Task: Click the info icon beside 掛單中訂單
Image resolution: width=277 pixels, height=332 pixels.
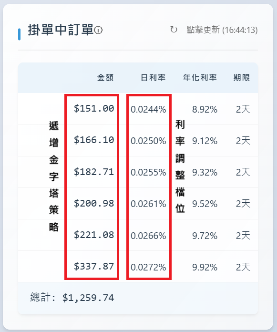Action: (x=98, y=30)
